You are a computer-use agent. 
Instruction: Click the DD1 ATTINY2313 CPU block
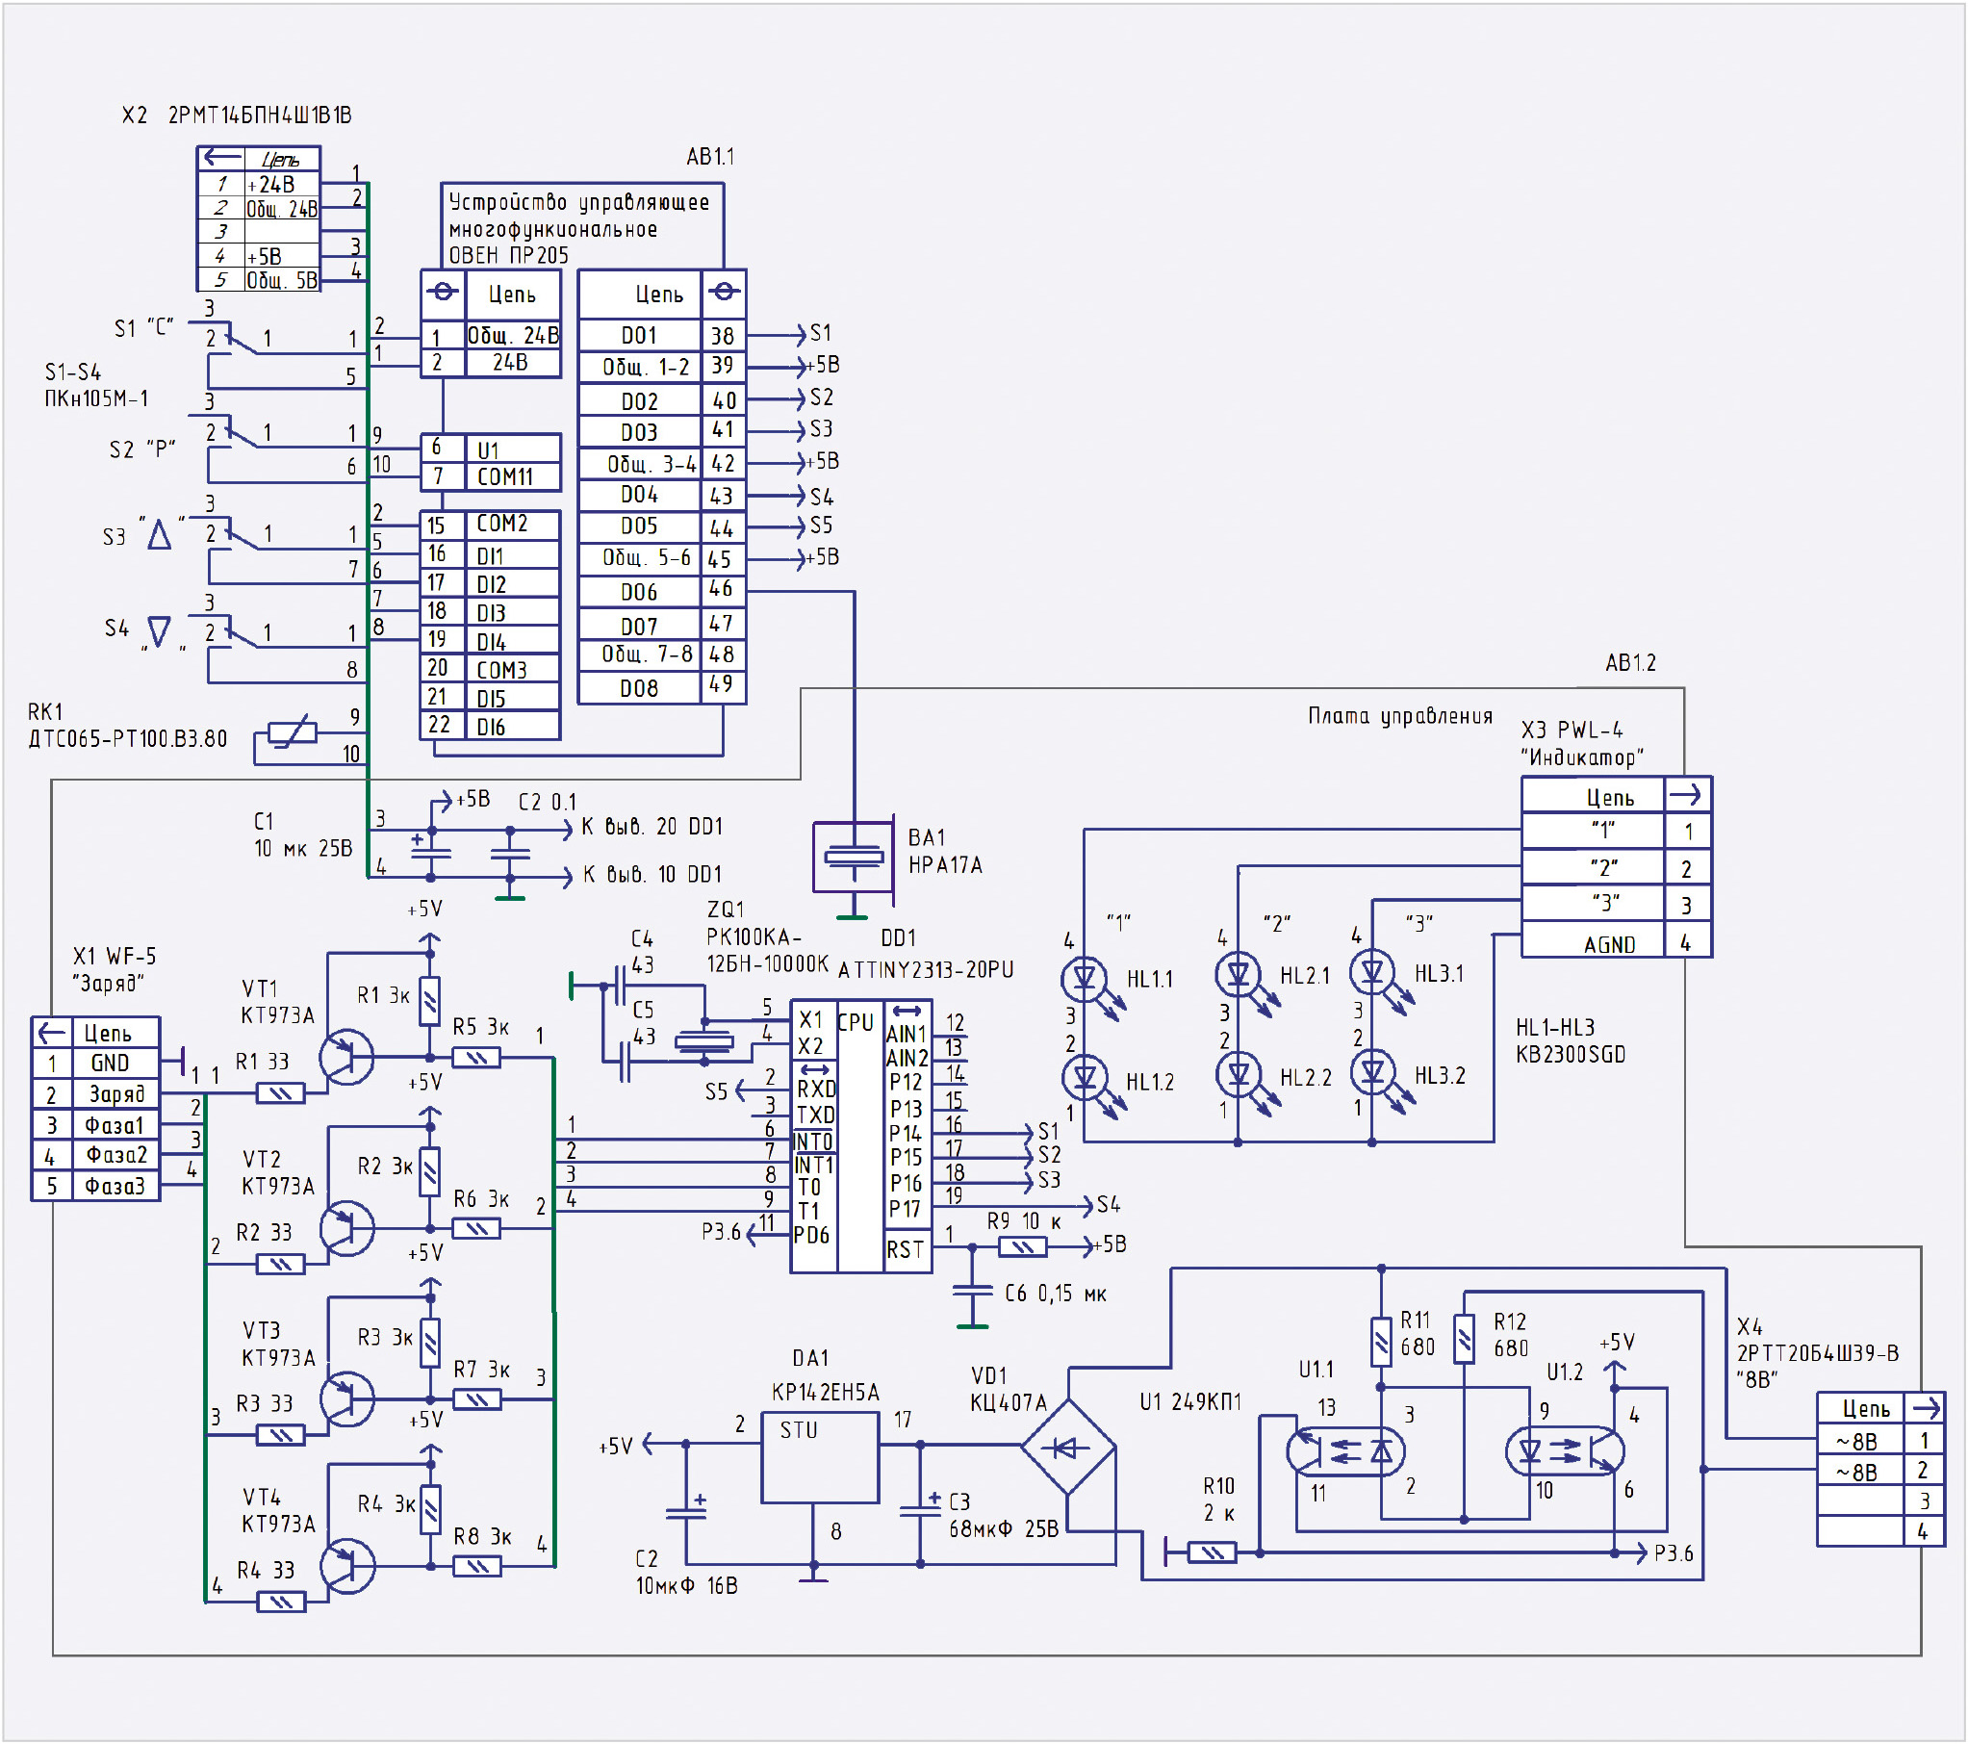point(859,1137)
